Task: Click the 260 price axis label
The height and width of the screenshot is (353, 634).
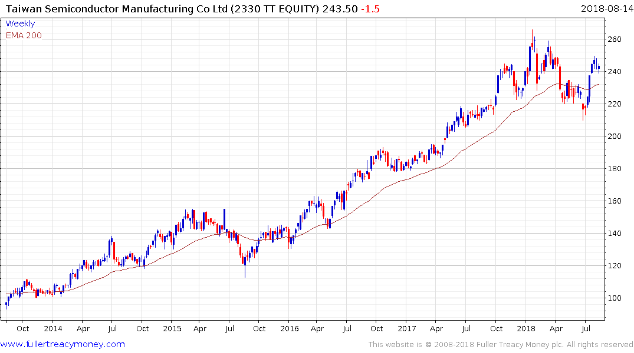Action: click(x=614, y=39)
